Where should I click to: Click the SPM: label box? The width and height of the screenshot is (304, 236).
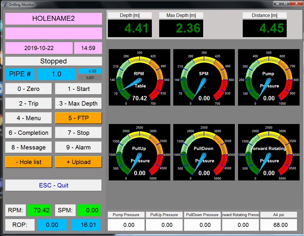point(65,210)
